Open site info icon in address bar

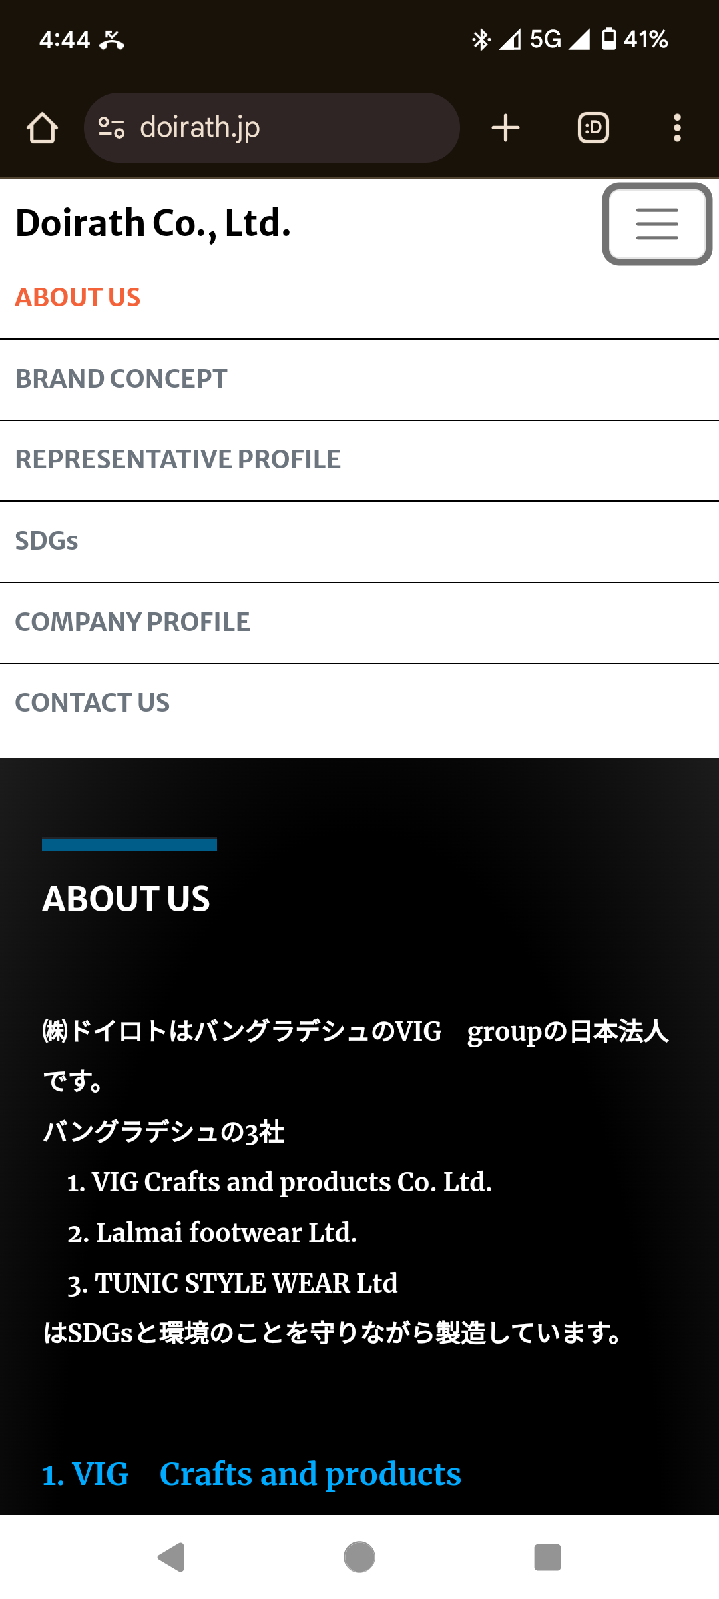click(111, 127)
